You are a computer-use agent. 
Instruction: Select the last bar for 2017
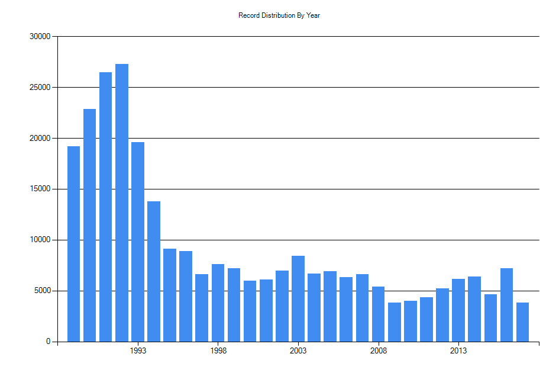pos(523,322)
